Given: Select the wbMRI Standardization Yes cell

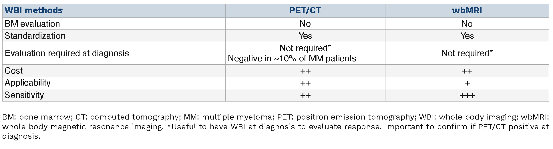Looking at the screenshot, I should (x=467, y=36).
